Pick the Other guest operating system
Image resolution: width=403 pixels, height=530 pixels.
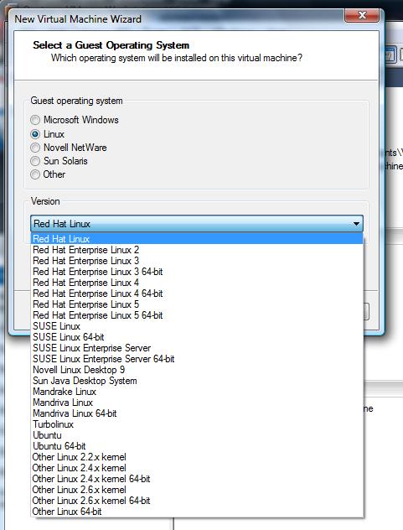pyautogui.click(x=35, y=174)
